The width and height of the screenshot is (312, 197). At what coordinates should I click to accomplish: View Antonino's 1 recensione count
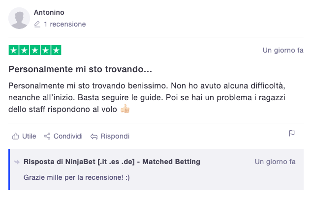pos(65,24)
